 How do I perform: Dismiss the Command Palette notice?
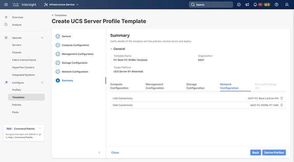click(x=40, y=129)
